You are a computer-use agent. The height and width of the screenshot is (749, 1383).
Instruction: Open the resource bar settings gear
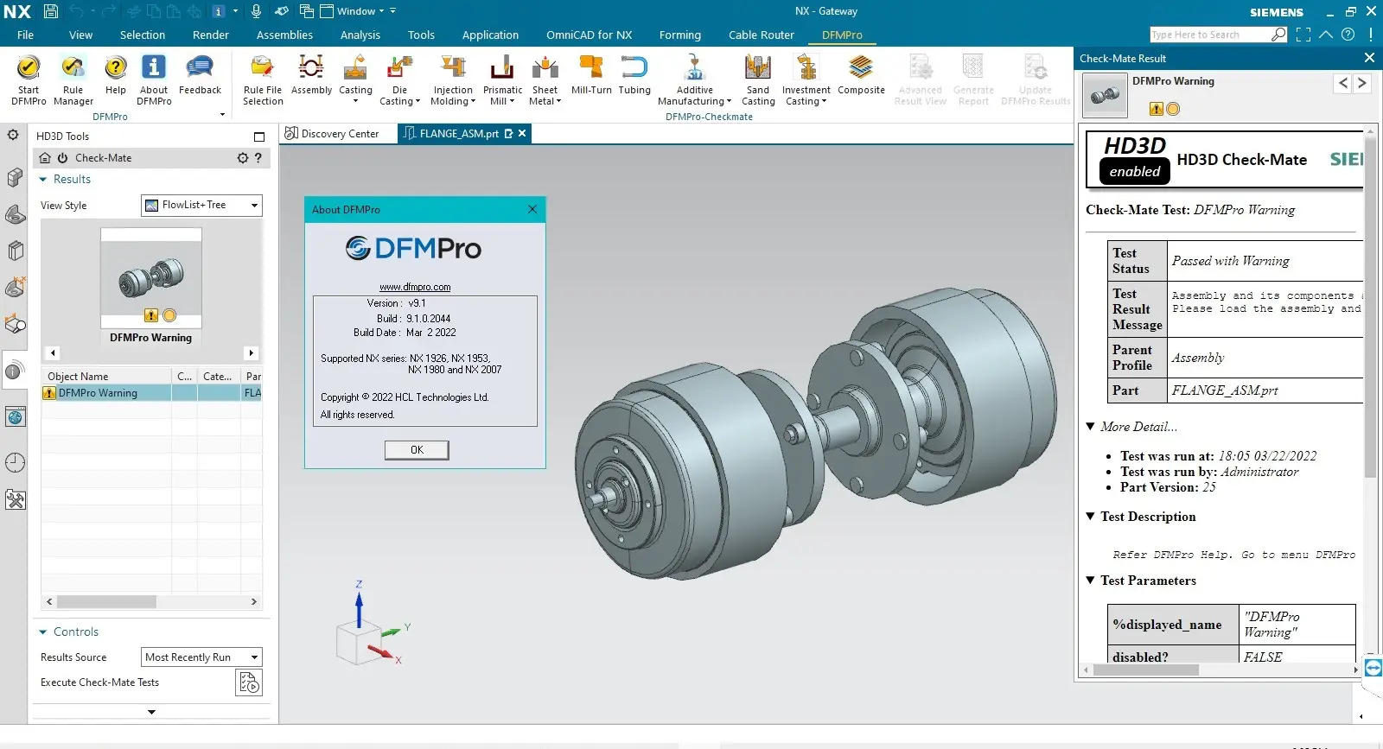(x=13, y=135)
